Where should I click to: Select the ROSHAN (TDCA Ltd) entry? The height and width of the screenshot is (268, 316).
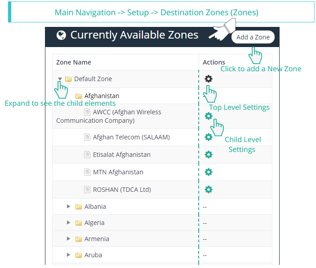pyautogui.click(x=122, y=190)
